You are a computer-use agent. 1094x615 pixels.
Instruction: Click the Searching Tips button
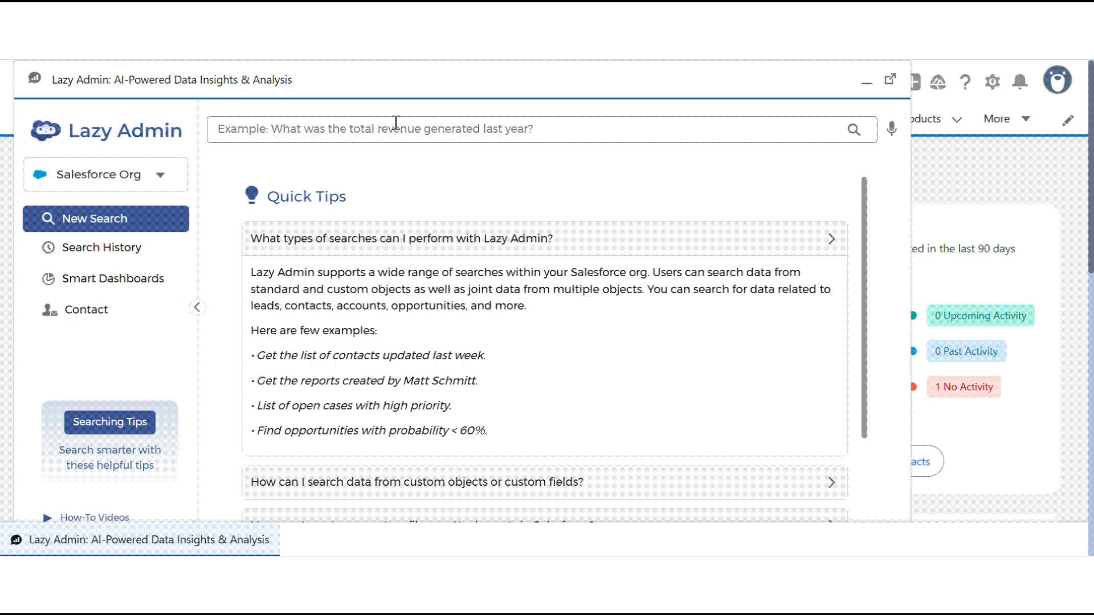pyautogui.click(x=110, y=422)
